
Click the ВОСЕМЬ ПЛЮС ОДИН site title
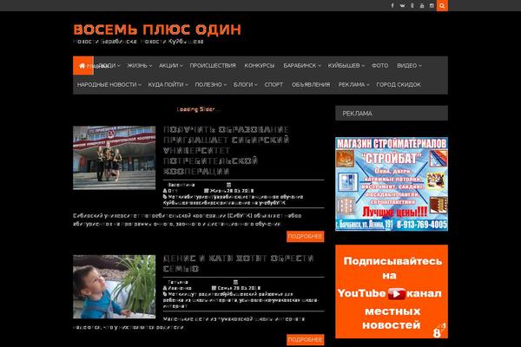(157, 29)
